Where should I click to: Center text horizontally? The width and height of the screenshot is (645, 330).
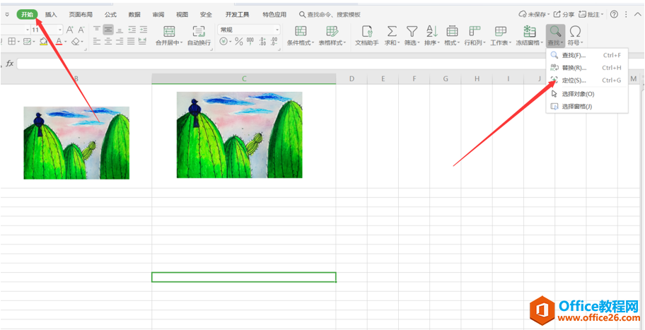pyautogui.click(x=108, y=41)
